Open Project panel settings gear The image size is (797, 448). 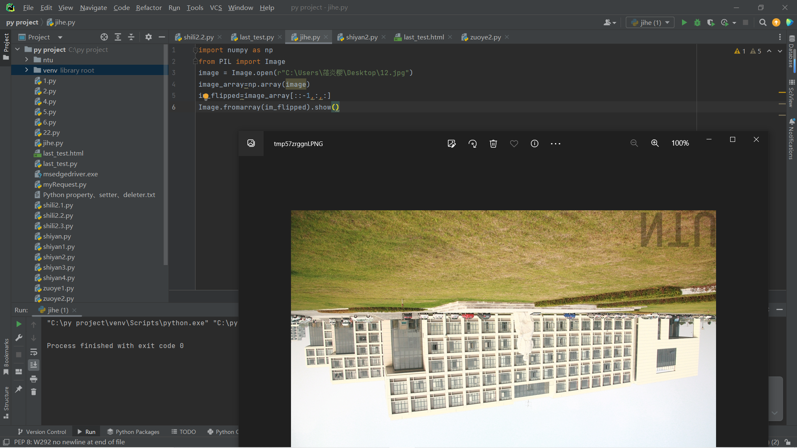[x=149, y=37]
